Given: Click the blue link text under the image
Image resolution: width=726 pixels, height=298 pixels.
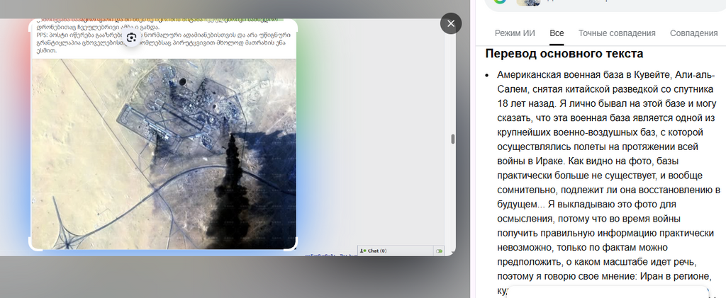Looking at the screenshot, I should [x=331, y=255].
